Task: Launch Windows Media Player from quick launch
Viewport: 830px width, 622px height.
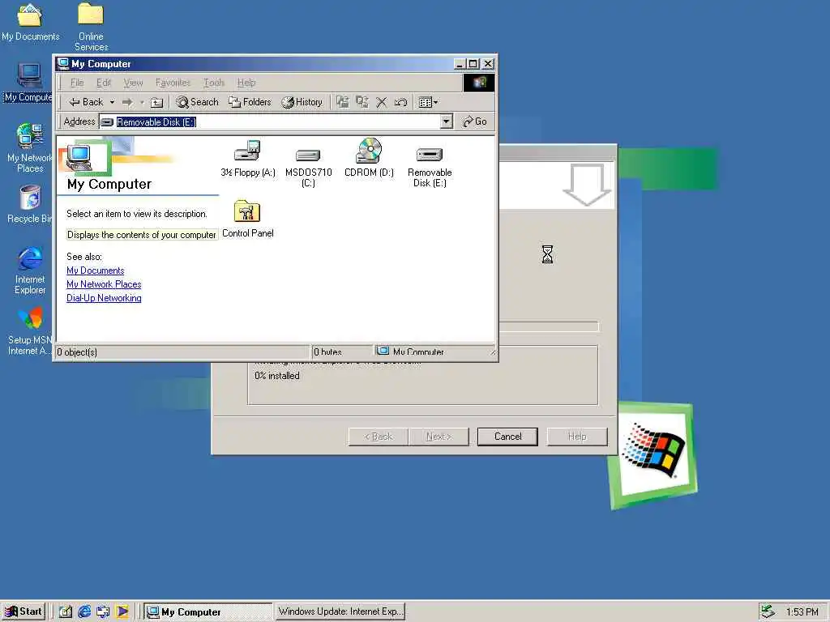Action: tap(122, 612)
